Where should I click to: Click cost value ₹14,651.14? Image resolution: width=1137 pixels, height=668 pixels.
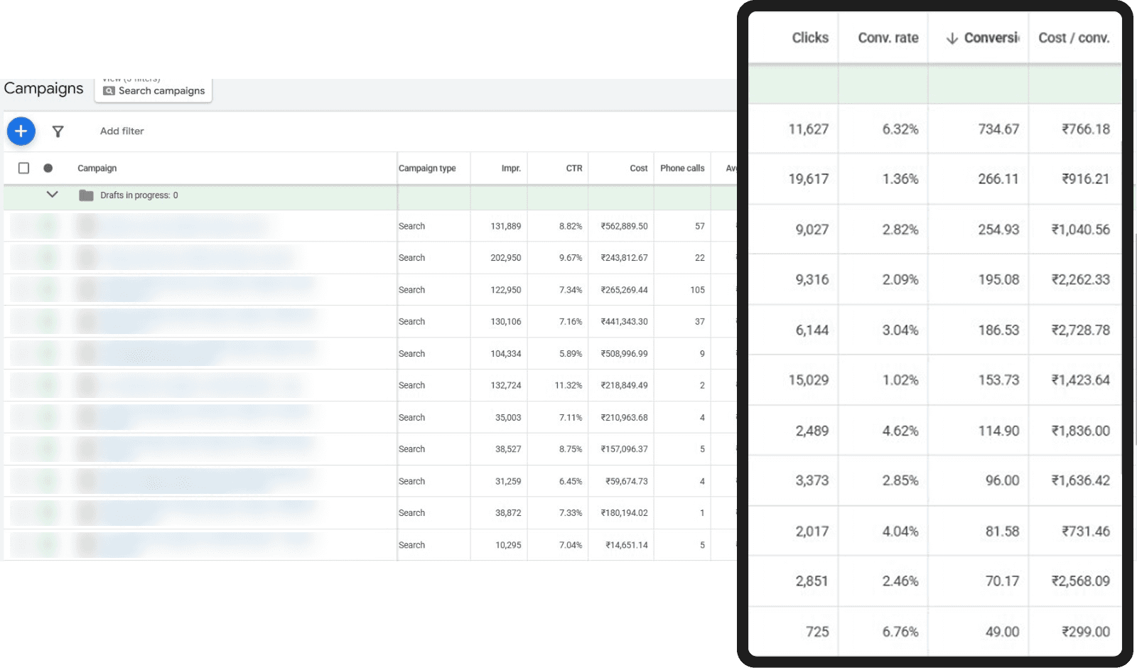point(627,545)
